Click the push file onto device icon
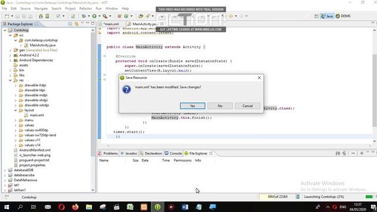This screenshot has height=212, width=377. 344,153
